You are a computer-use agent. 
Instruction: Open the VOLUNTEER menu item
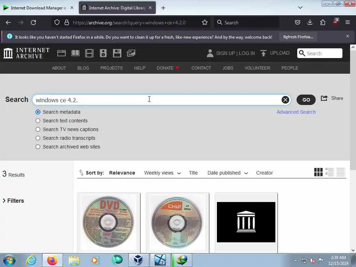[257, 68]
